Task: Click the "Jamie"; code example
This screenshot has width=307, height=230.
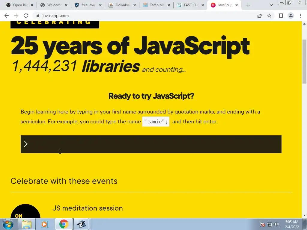Action: pos(156,122)
